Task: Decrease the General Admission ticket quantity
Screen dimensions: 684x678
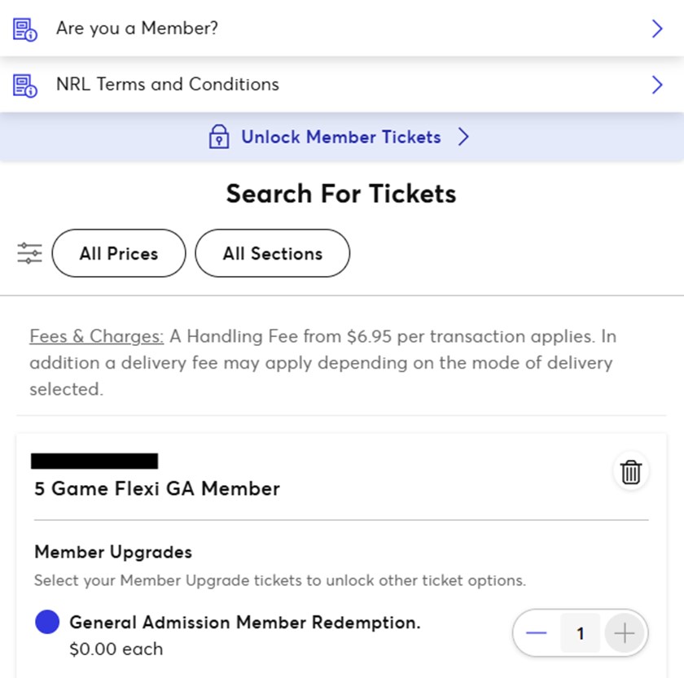Action: tap(537, 633)
